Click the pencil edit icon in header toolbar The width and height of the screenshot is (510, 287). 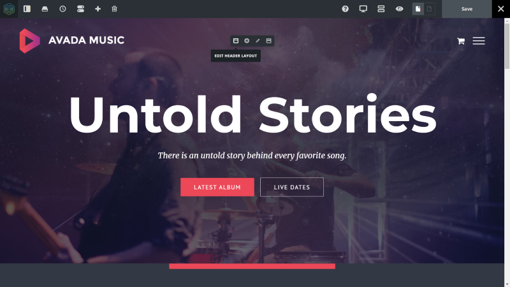(258, 41)
